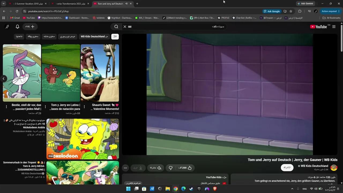Viewport: 343px width, 193px height.
Task: Open the Tom y Jerry en Latino short thumbnail
Action: pos(61,73)
